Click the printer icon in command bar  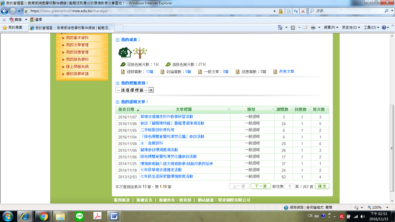(313, 27)
